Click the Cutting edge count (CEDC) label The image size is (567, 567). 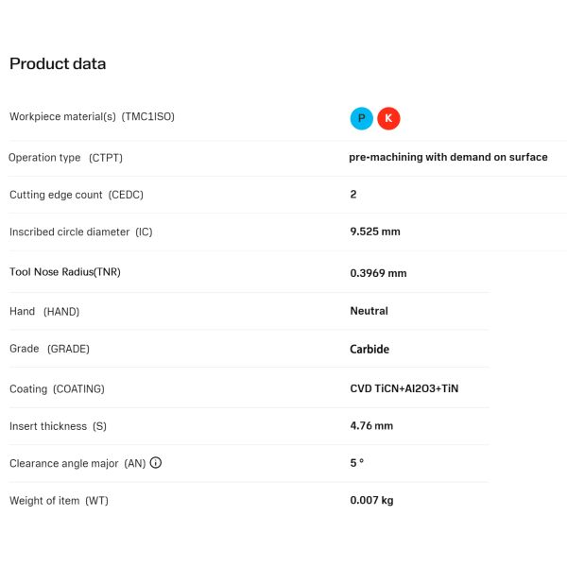point(77,195)
